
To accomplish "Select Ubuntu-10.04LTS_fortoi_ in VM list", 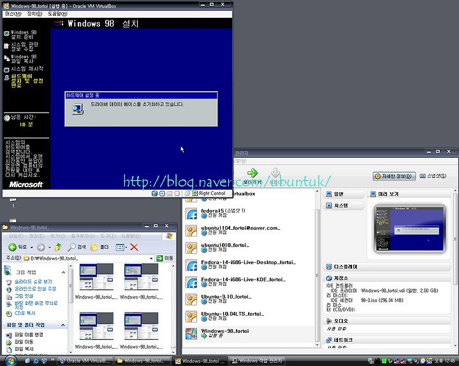I will pyautogui.click(x=249, y=316).
